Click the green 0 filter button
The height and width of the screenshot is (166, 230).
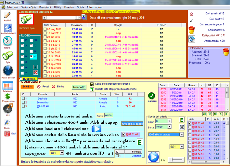[226, 114]
